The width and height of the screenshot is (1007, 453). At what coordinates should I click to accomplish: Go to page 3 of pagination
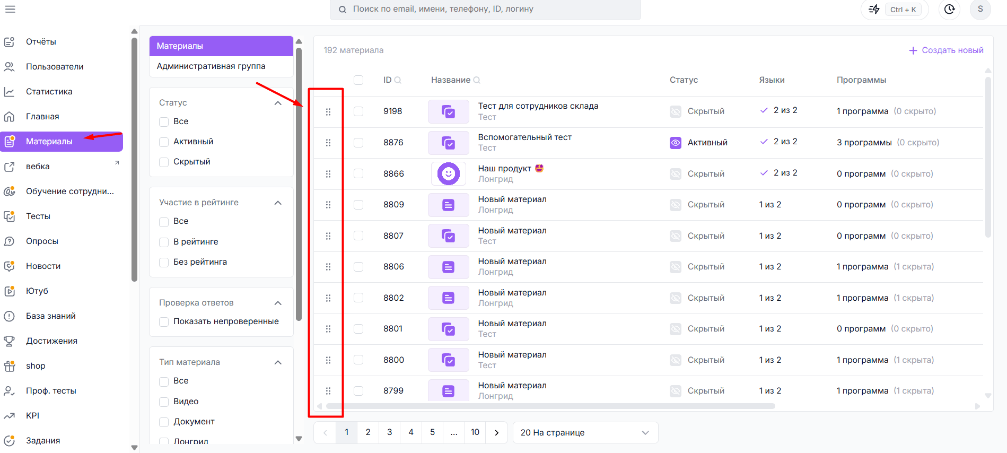coord(390,432)
